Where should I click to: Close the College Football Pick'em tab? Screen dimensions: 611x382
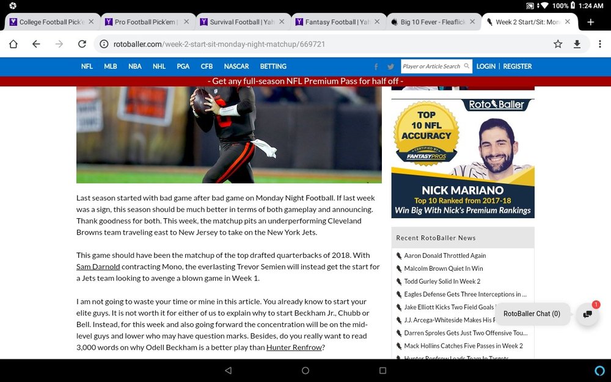91,22
